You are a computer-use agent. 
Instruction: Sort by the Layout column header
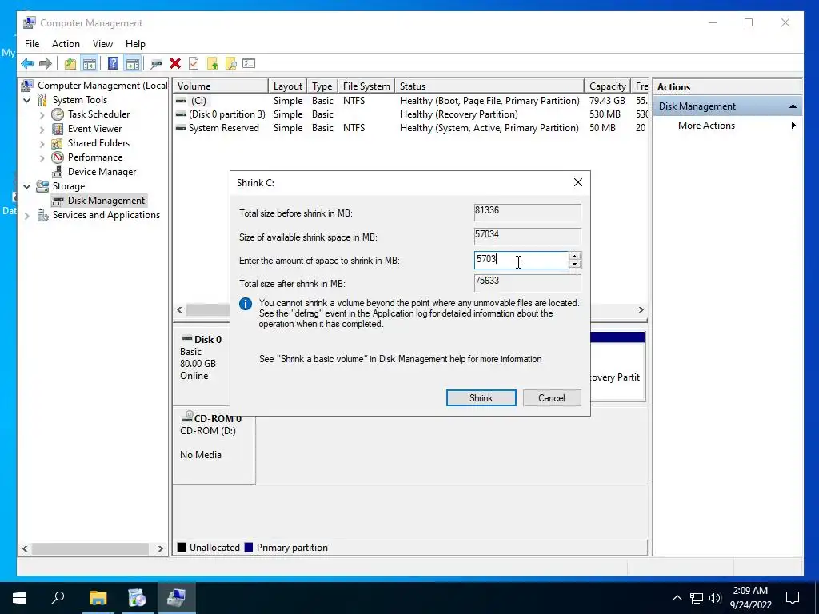point(287,86)
